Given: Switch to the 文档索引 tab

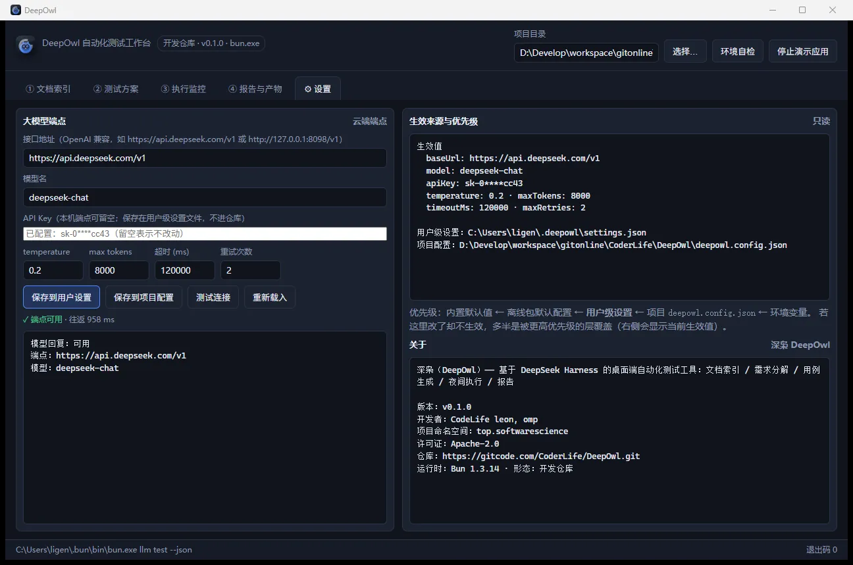Looking at the screenshot, I should pos(48,89).
